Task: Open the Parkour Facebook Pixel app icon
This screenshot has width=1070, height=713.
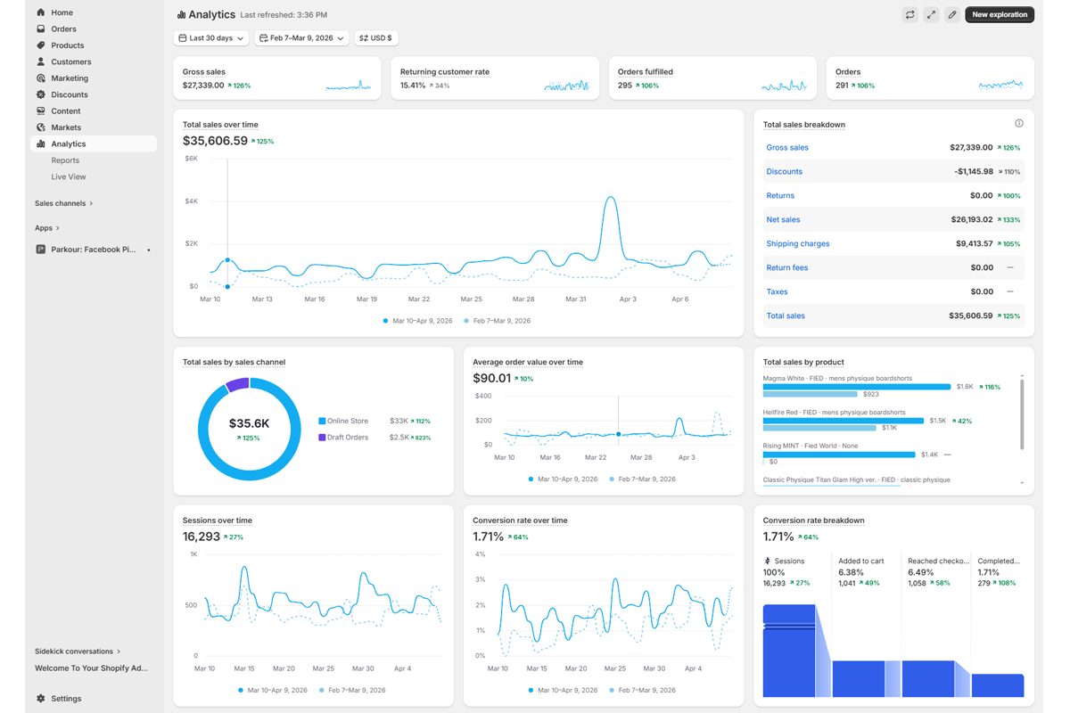Action: tap(41, 250)
